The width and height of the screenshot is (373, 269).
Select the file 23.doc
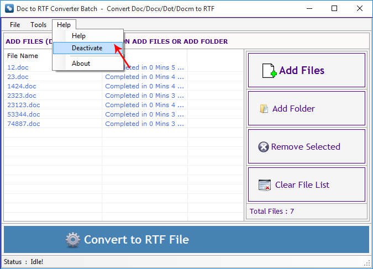tap(18, 77)
